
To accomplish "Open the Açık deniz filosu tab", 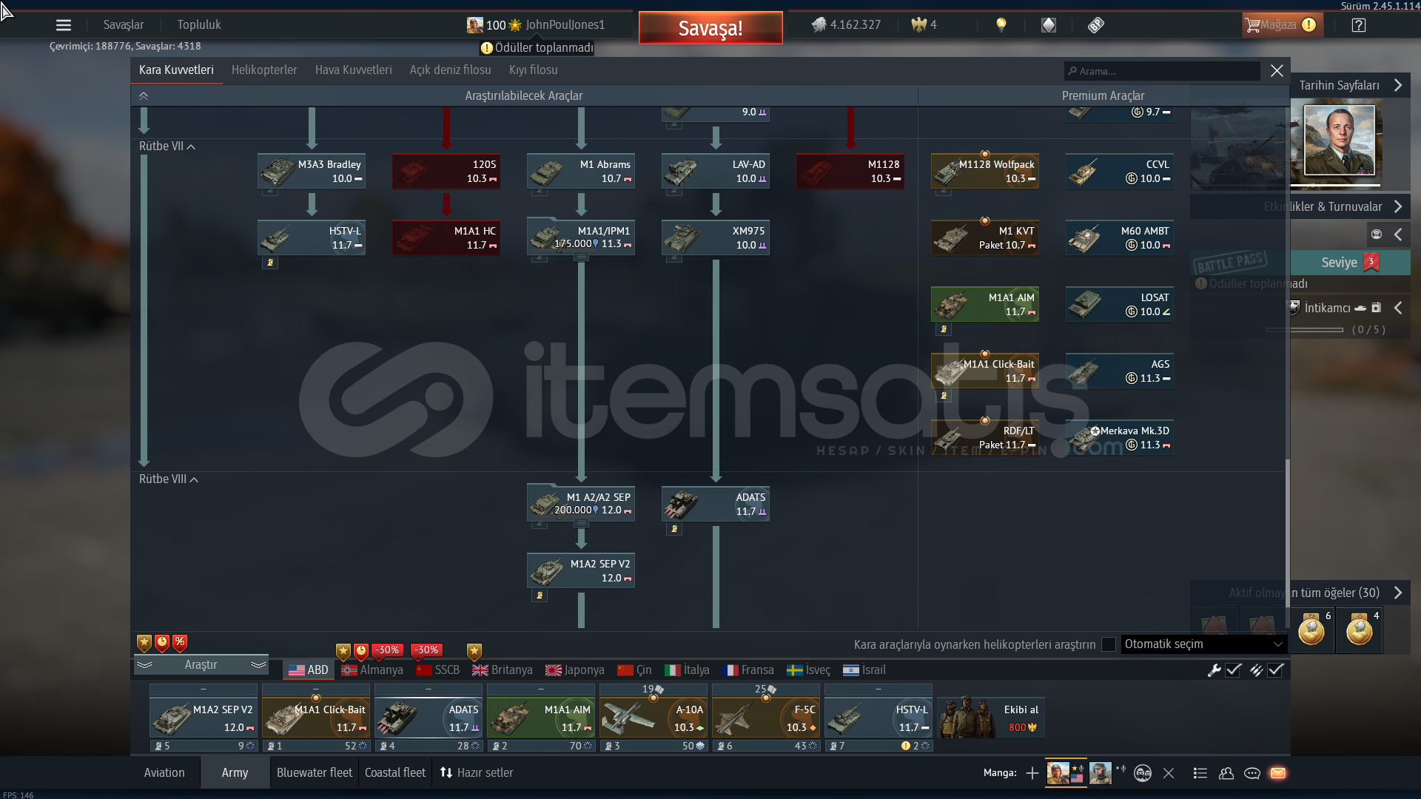I will (x=451, y=70).
